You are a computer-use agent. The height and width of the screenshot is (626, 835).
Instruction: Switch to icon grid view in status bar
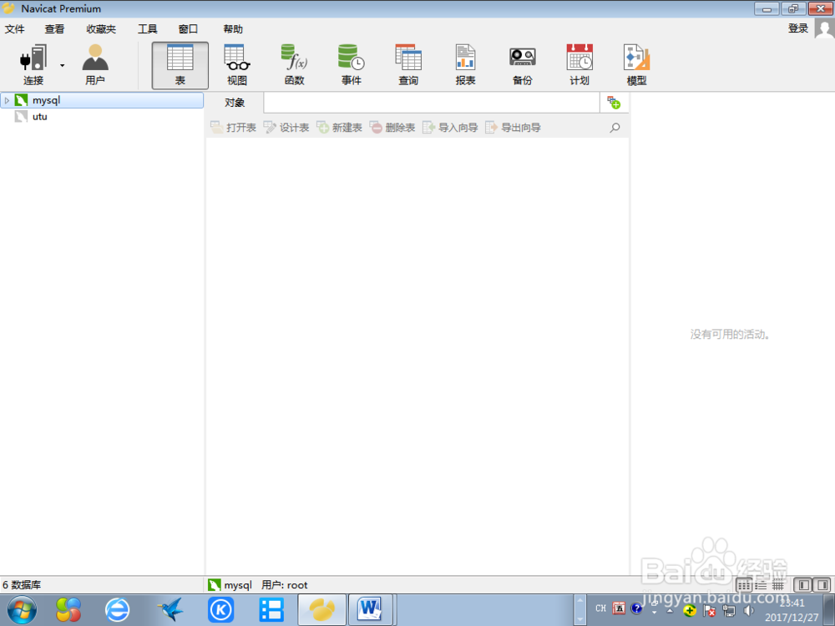(744, 586)
